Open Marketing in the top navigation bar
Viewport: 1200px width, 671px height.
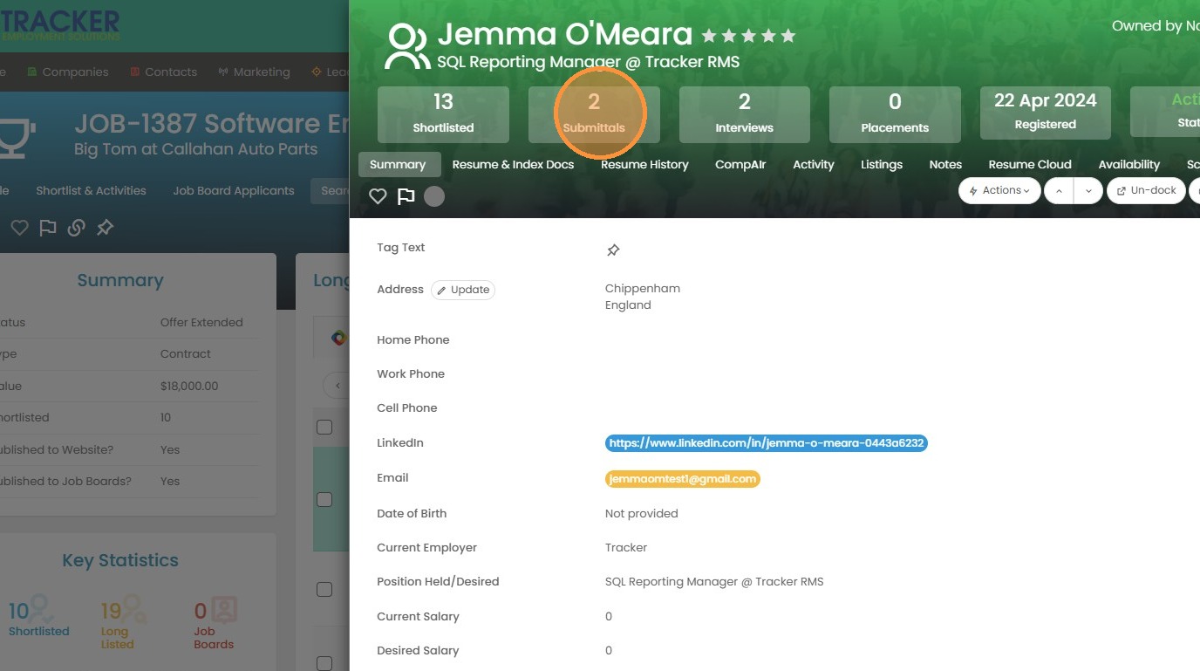click(254, 72)
